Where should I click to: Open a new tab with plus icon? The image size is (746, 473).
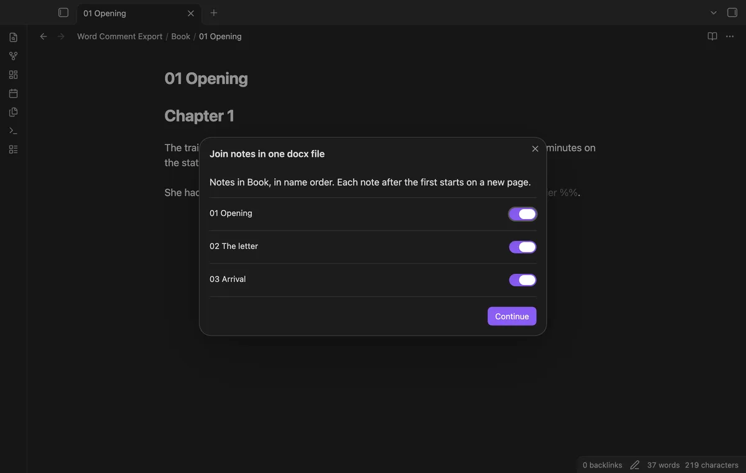pyautogui.click(x=214, y=12)
